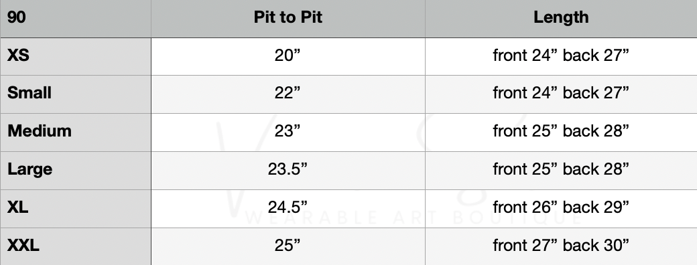Click the 23.5” pit to pit cell

(288, 171)
